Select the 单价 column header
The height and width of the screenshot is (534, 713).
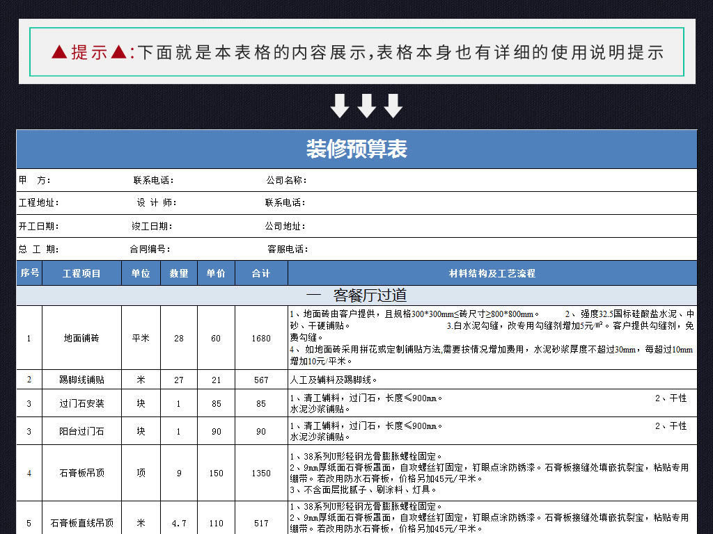click(x=216, y=273)
